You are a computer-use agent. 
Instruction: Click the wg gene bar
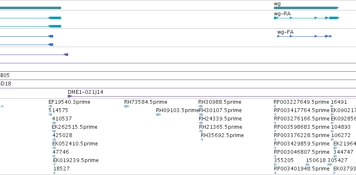click(306, 8)
